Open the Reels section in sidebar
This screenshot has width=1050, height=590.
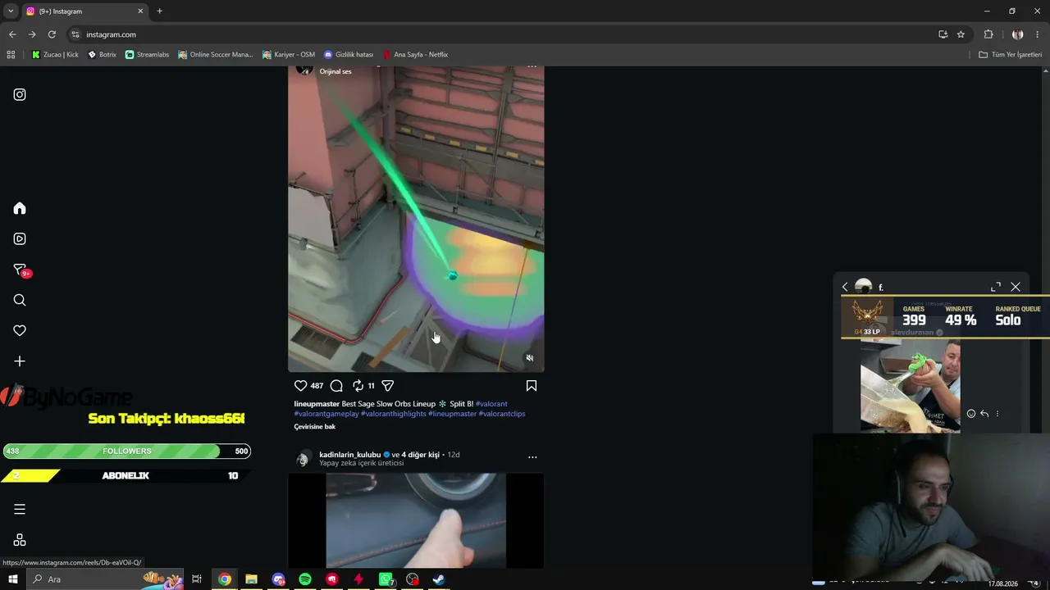pyautogui.click(x=20, y=239)
